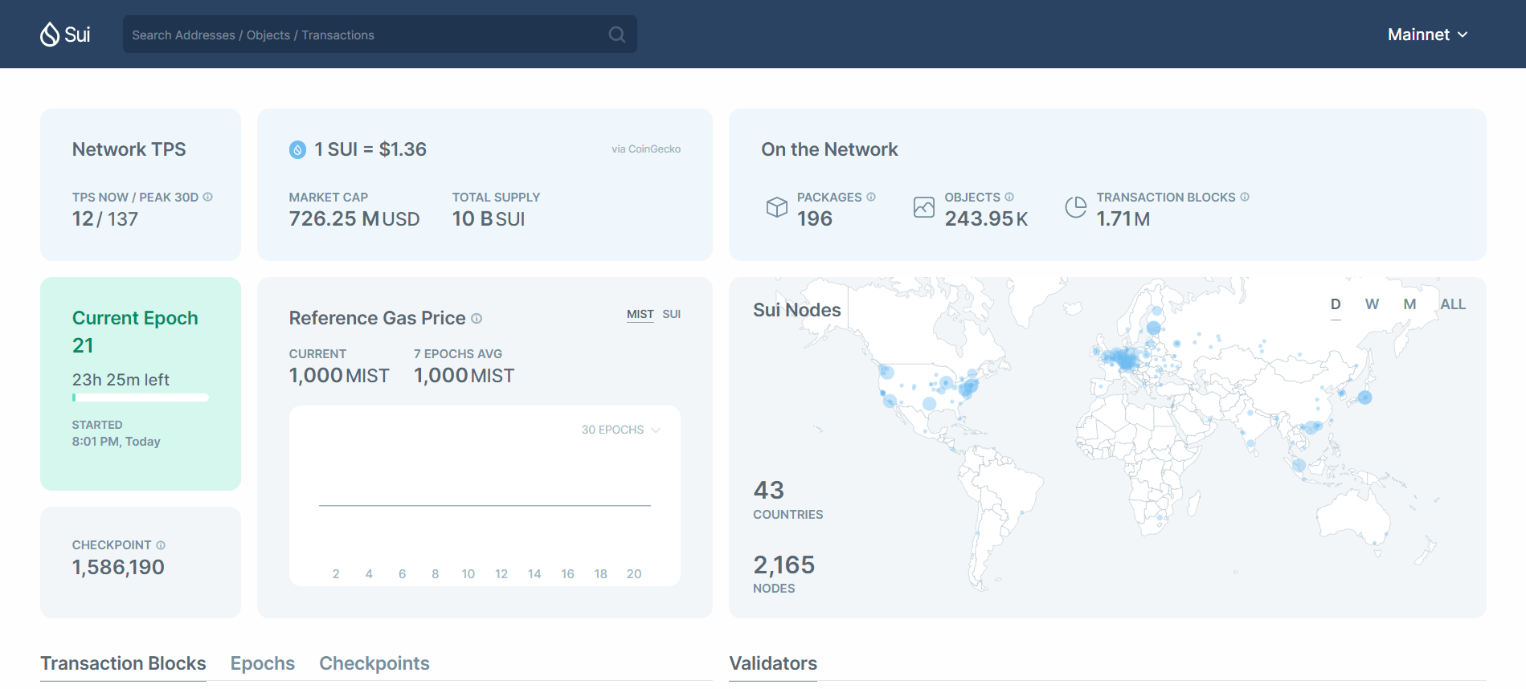
Task: Click the 2,165 nodes count
Action: click(x=783, y=565)
